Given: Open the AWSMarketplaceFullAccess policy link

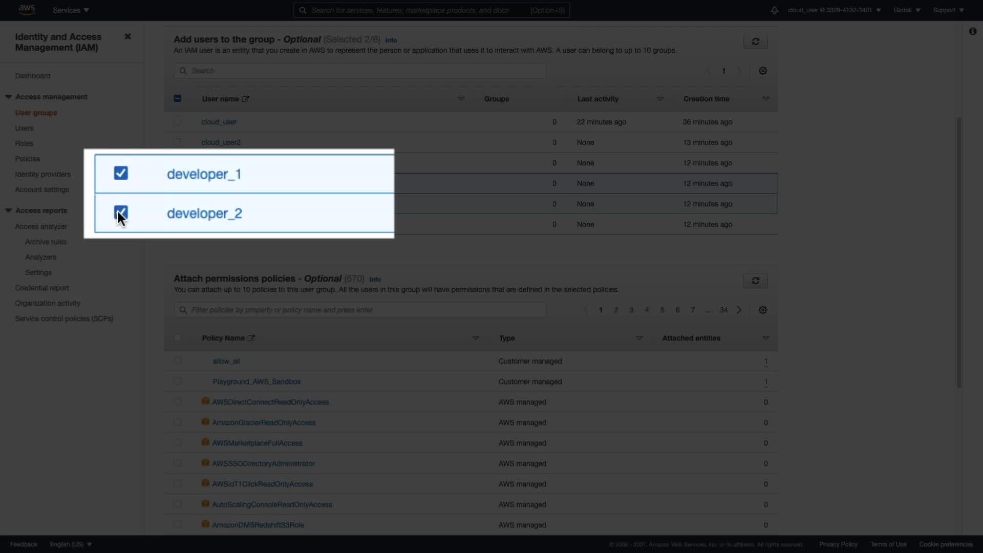Looking at the screenshot, I should click(x=257, y=443).
